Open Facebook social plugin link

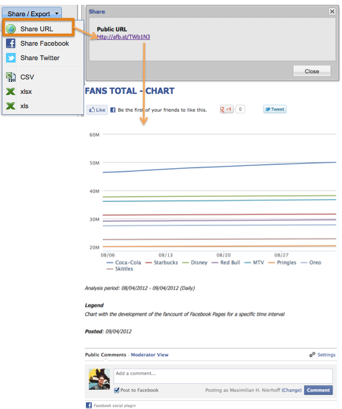(115, 405)
